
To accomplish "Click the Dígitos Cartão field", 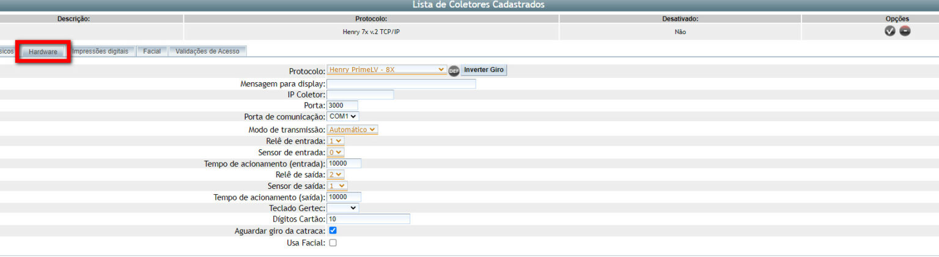I will (x=369, y=219).
